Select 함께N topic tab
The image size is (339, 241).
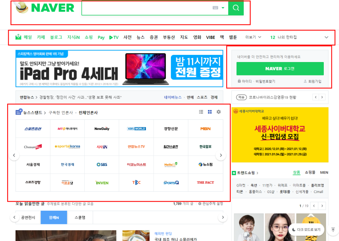point(54,218)
